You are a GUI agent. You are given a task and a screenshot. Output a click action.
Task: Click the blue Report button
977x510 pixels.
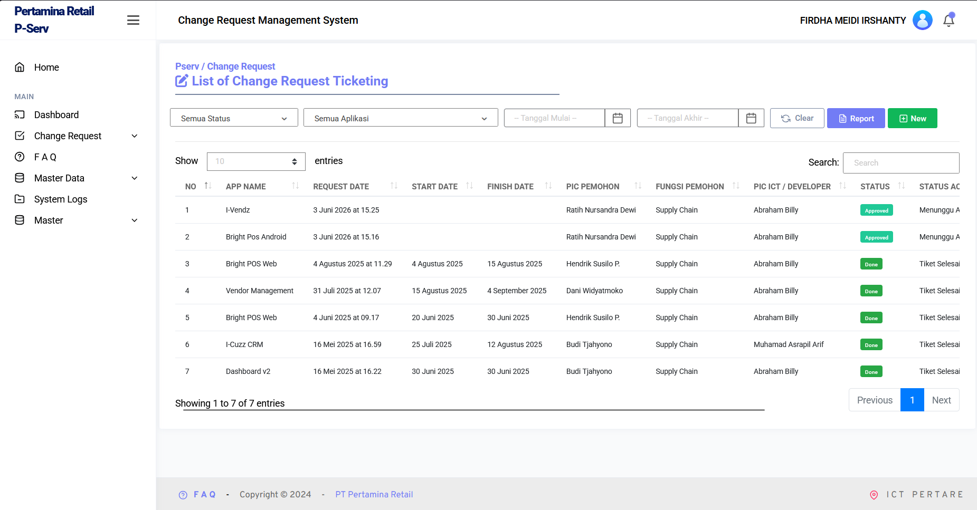coord(856,118)
